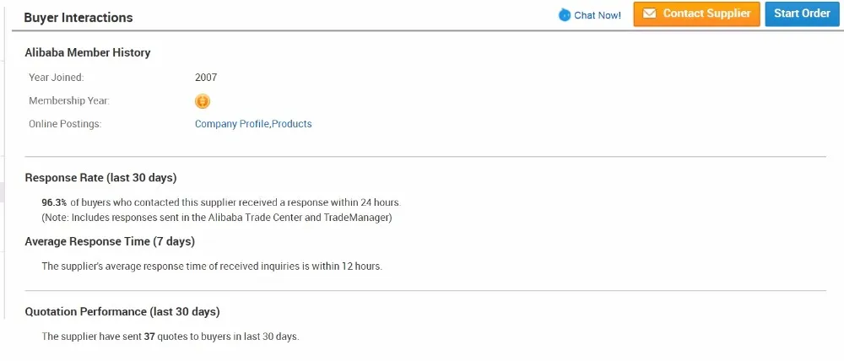Click the Buyer Interactions section title
This screenshot has height=361, width=844.
[x=78, y=18]
